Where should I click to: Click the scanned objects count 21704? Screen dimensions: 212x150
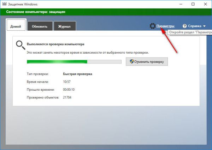click(x=67, y=97)
